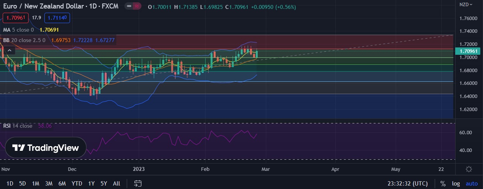Switch to 3M time range
This screenshot has width=483, height=189.
point(49,184)
